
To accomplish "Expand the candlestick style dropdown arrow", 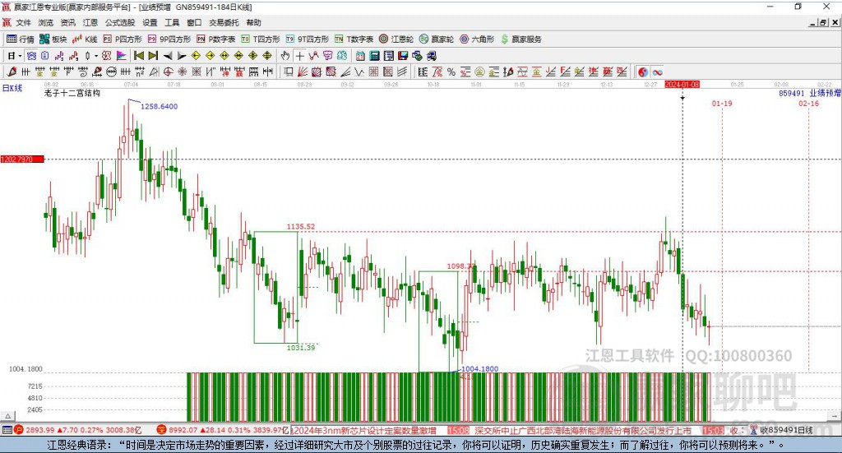I will [x=96, y=56].
